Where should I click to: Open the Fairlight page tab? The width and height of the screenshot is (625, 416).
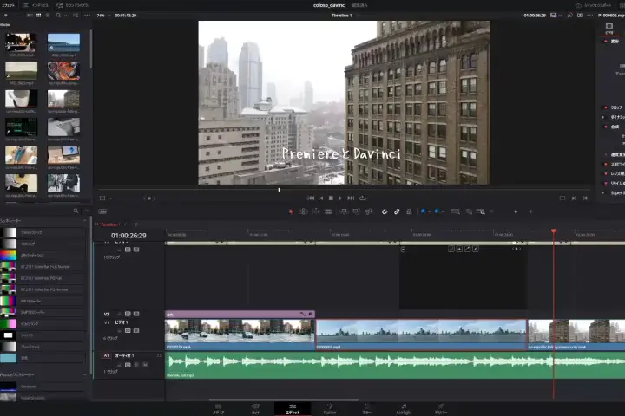pos(404,409)
